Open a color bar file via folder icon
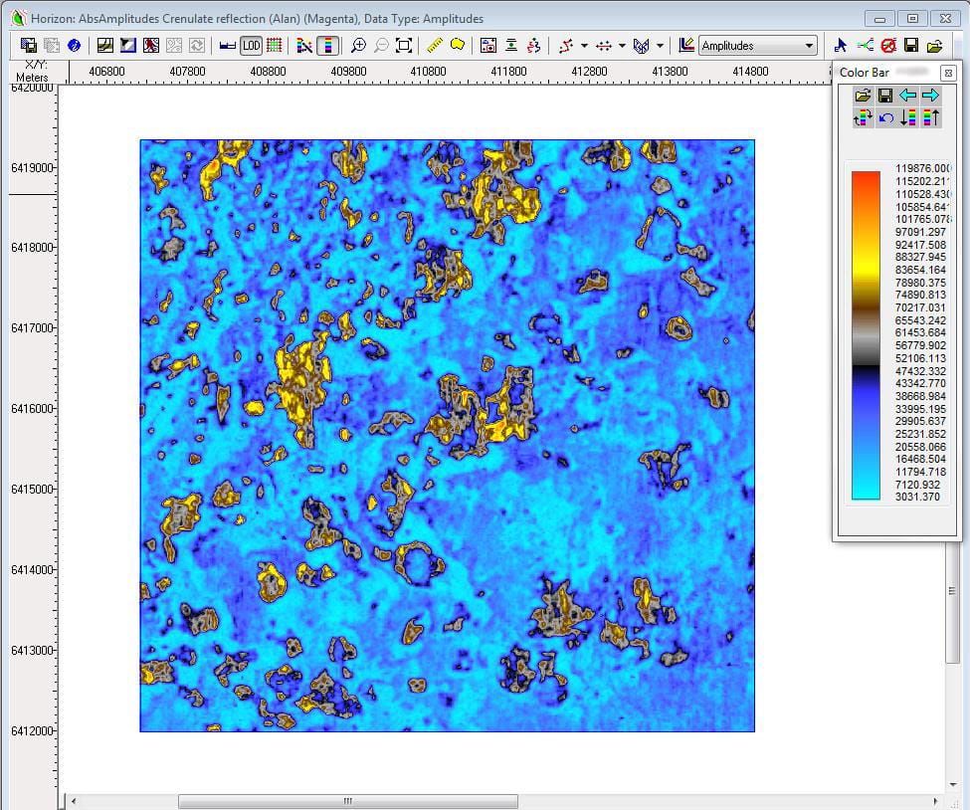This screenshot has height=810, width=970. click(863, 96)
